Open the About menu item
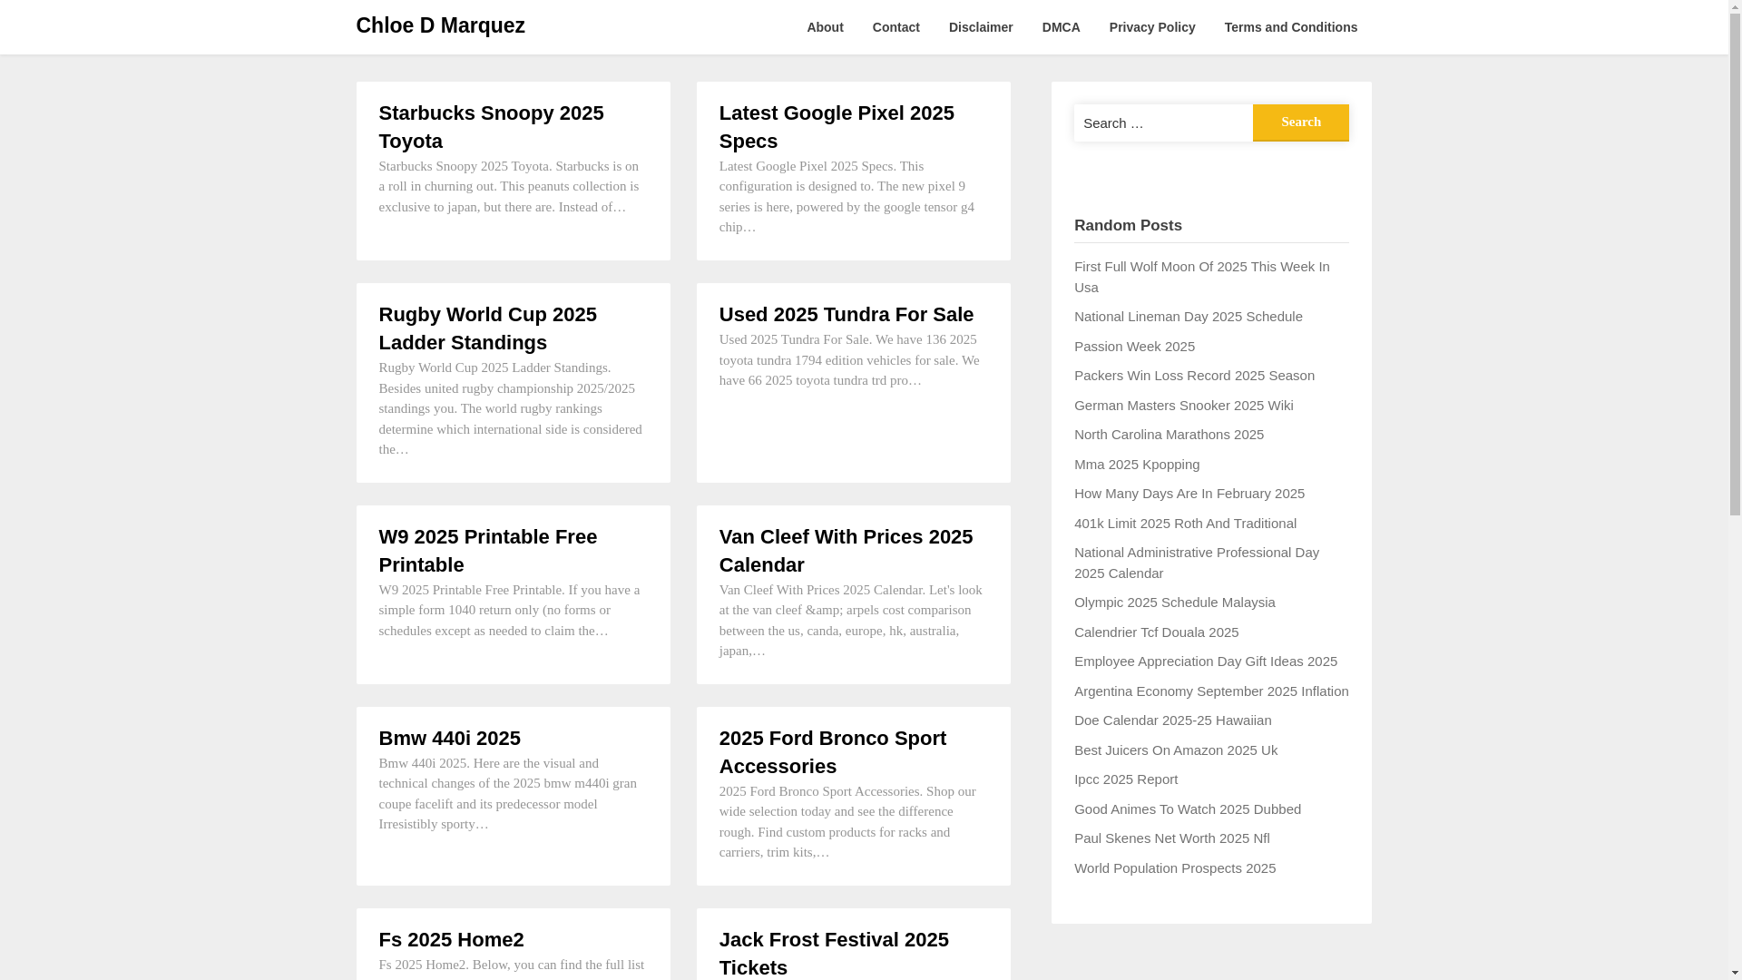The image size is (1742, 980). click(825, 27)
